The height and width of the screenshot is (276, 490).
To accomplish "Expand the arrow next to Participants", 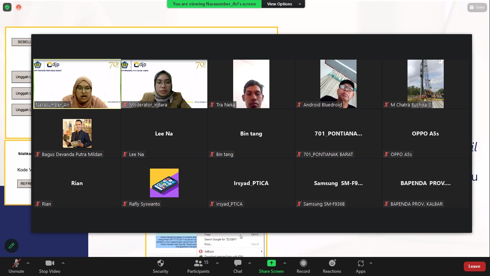I will (x=217, y=263).
